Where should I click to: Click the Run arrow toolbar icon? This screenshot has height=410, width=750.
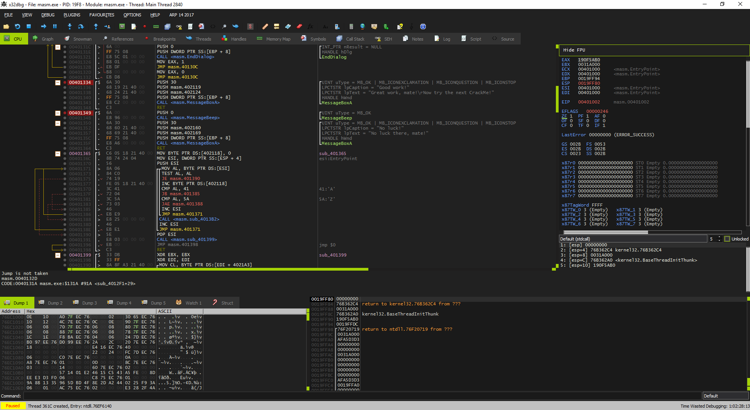tap(43, 27)
